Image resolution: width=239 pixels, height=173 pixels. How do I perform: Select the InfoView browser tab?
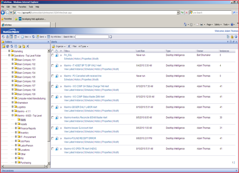coord(26,25)
